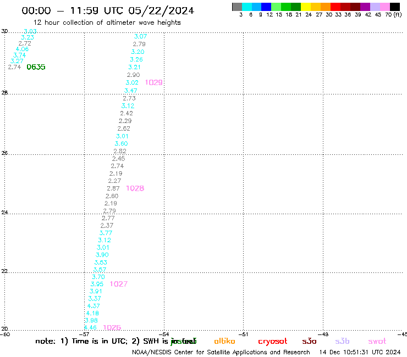
Task: Select the wave height value 3.60
Action: [121, 144]
